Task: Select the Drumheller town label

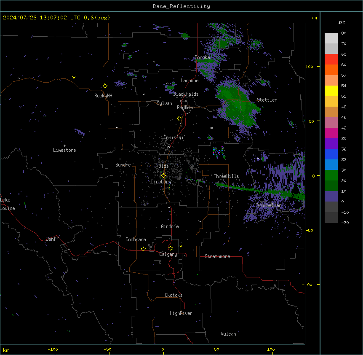Action: tap(269, 205)
